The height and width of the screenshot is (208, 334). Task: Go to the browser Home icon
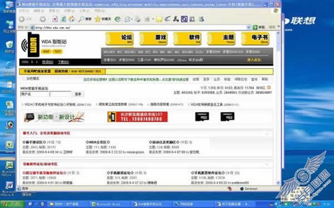coord(72,19)
